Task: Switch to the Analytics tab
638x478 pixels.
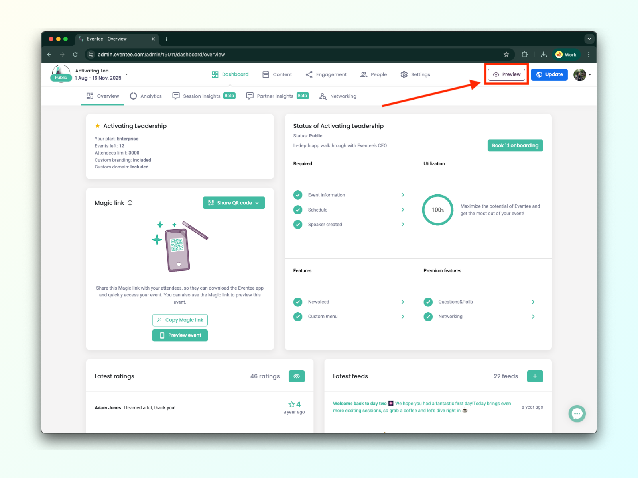Action: [146, 96]
